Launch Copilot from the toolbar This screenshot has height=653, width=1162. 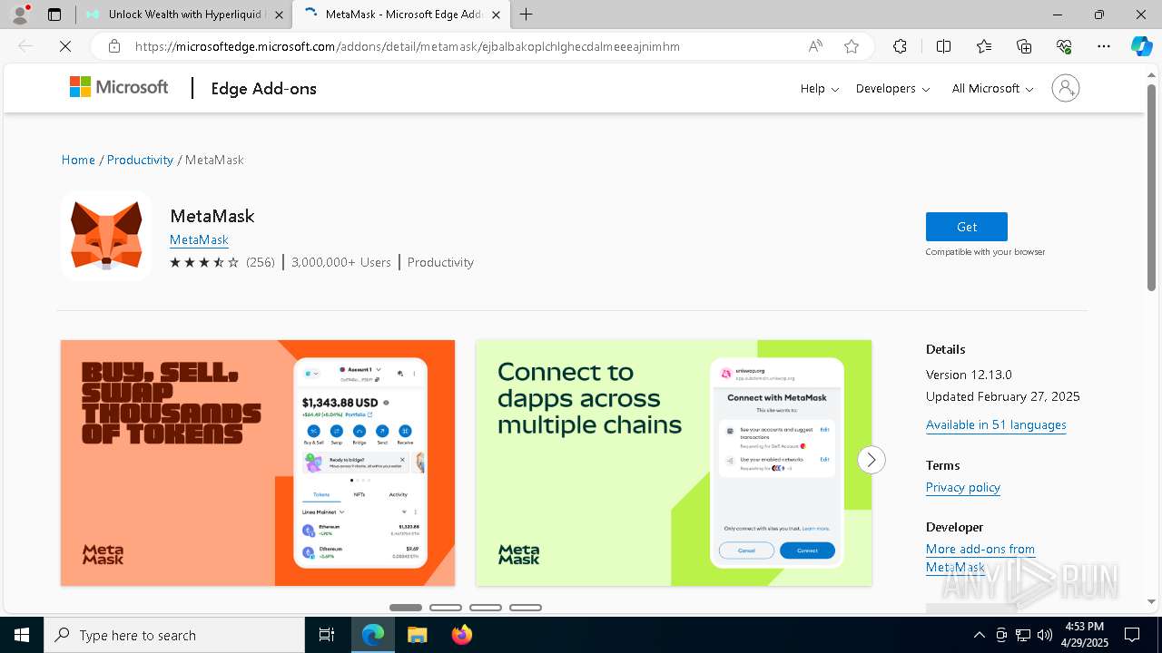(x=1141, y=46)
